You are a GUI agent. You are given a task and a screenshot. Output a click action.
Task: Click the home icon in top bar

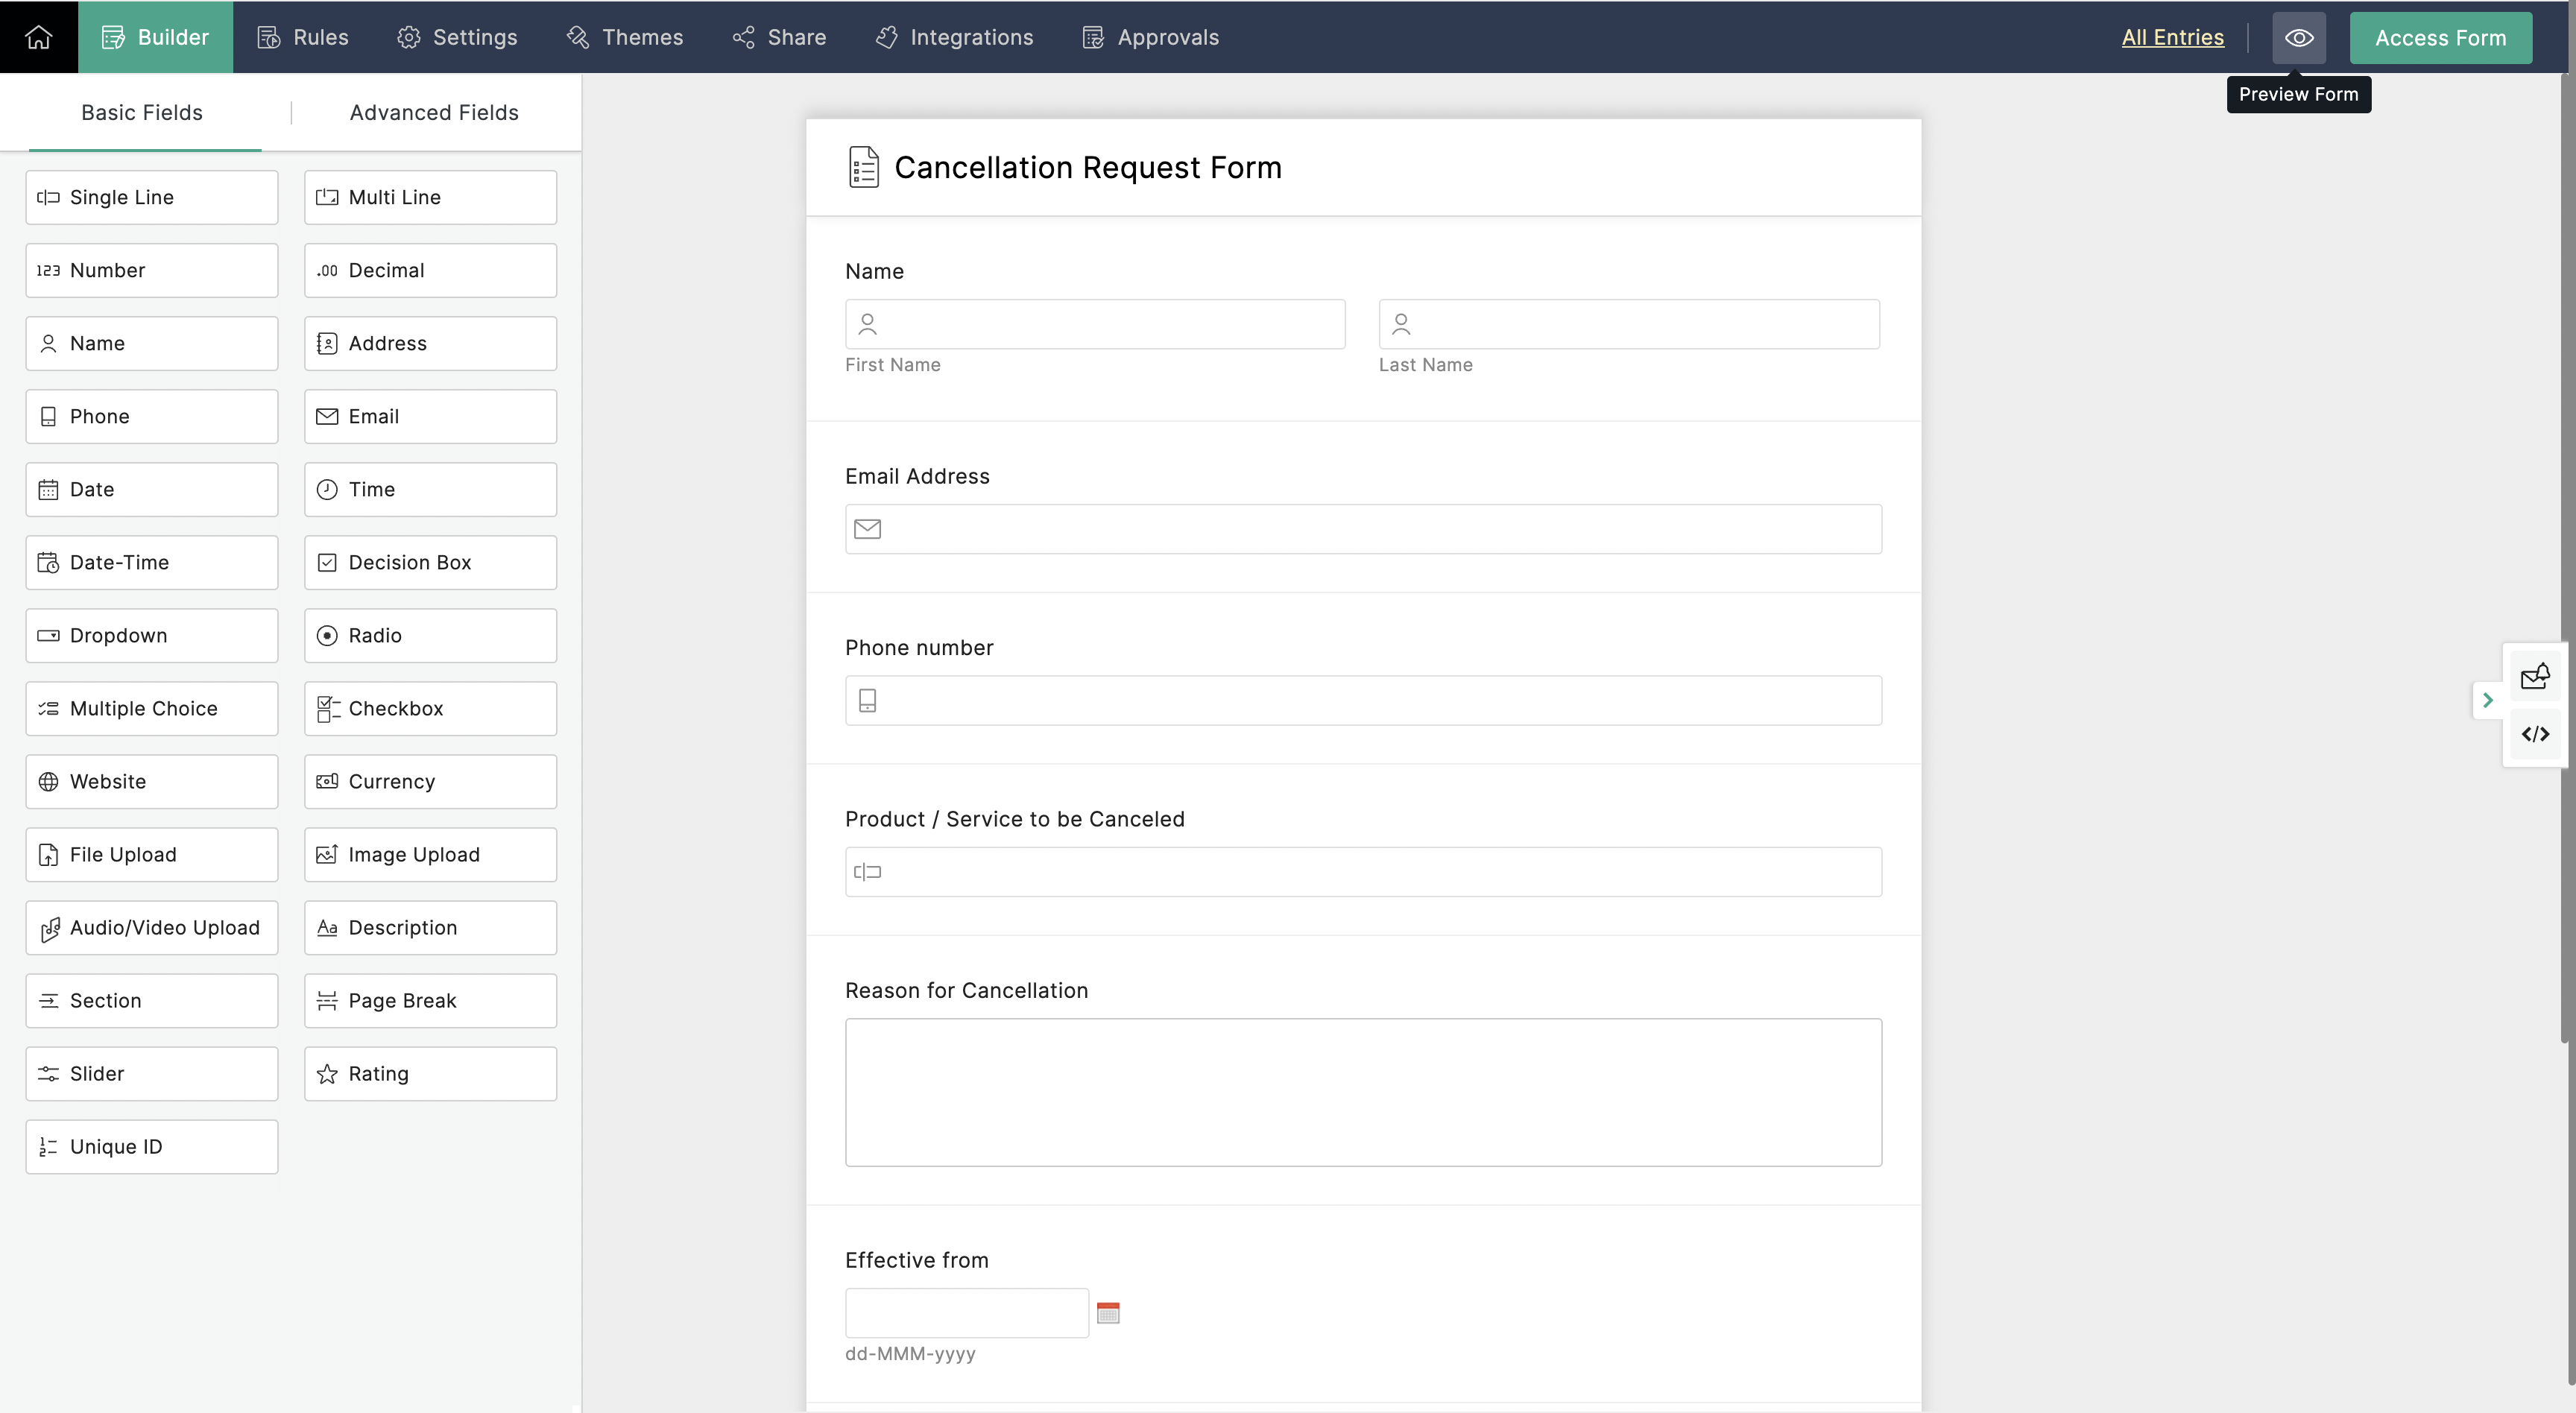[x=38, y=37]
